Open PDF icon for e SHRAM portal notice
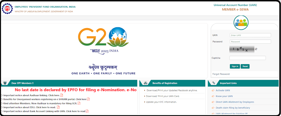 click(88, 99)
